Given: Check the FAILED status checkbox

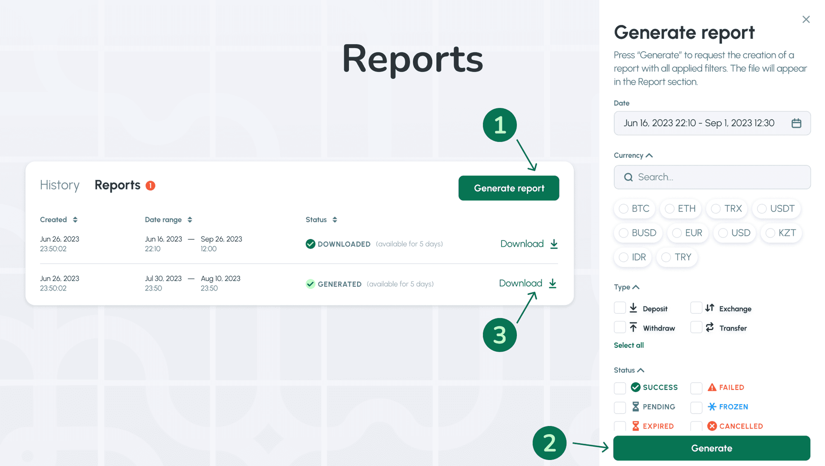Looking at the screenshot, I should [696, 388].
